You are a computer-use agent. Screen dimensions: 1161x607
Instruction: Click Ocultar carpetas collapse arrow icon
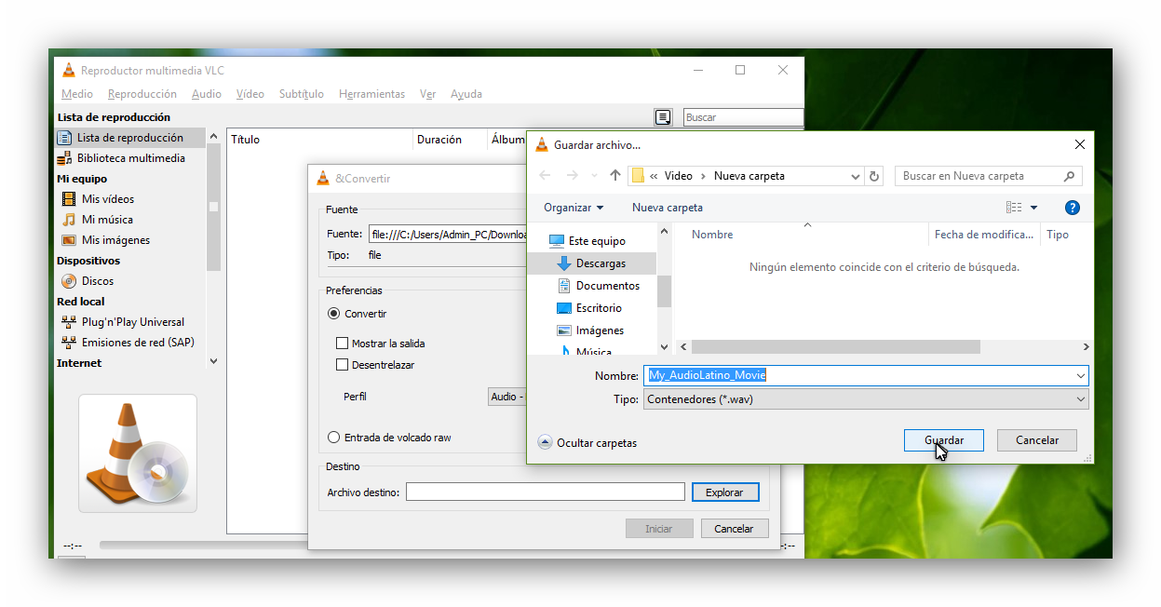click(x=545, y=442)
